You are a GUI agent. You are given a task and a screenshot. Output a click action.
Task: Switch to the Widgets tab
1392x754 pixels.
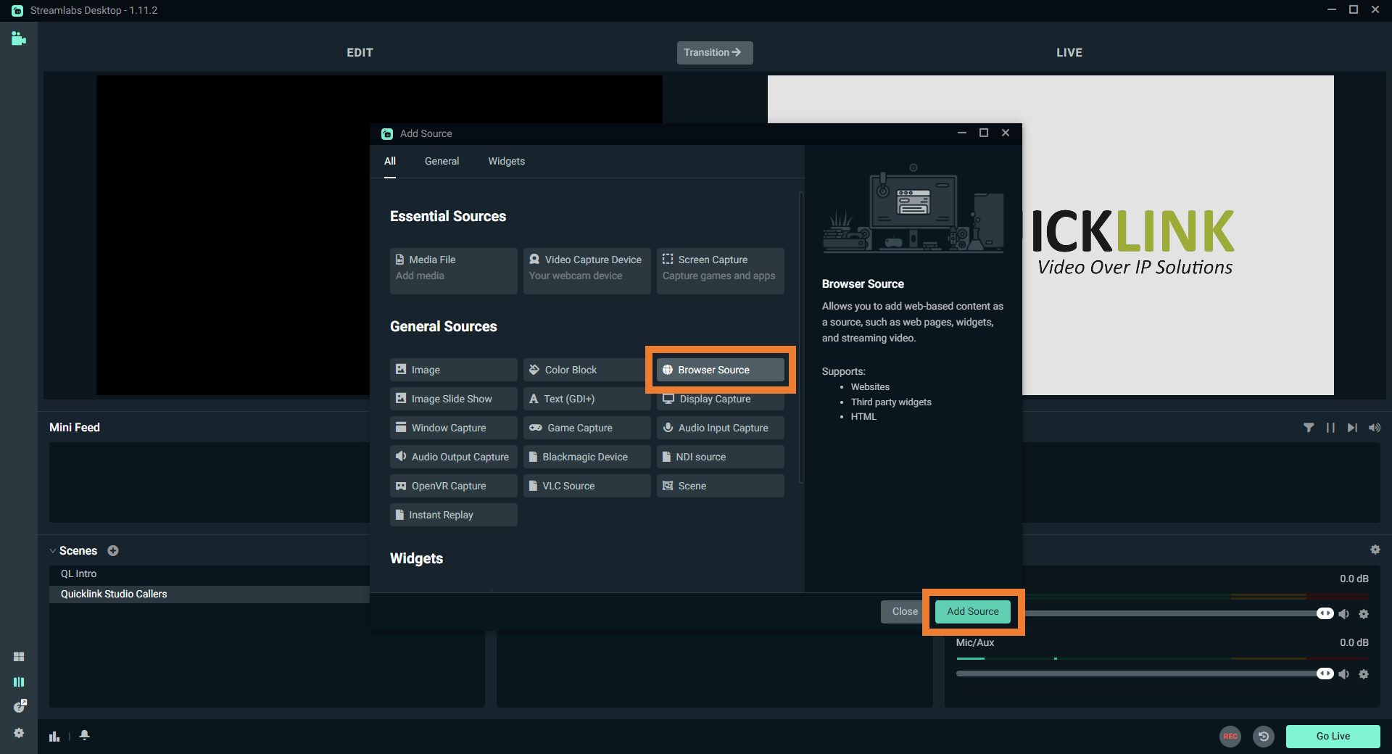coord(506,161)
